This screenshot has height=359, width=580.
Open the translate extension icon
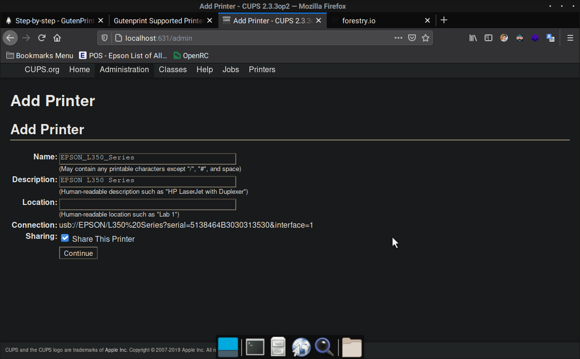point(550,38)
